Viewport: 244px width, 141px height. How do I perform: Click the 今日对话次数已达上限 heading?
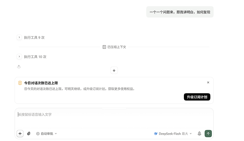pyautogui.click(x=41, y=83)
